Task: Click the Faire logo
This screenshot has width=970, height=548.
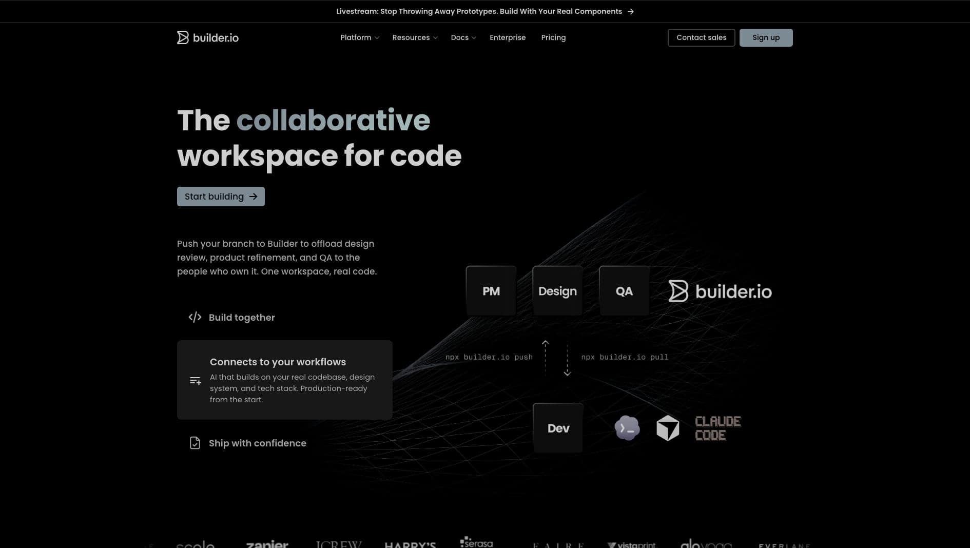Action: coord(558,545)
